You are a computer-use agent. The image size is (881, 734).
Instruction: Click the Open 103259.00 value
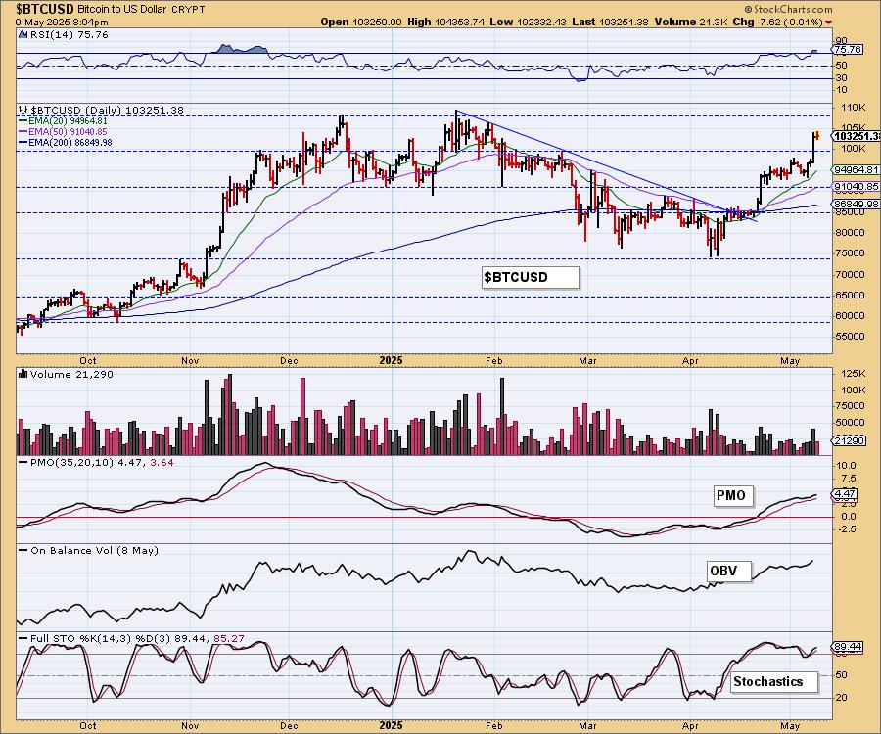click(361, 22)
